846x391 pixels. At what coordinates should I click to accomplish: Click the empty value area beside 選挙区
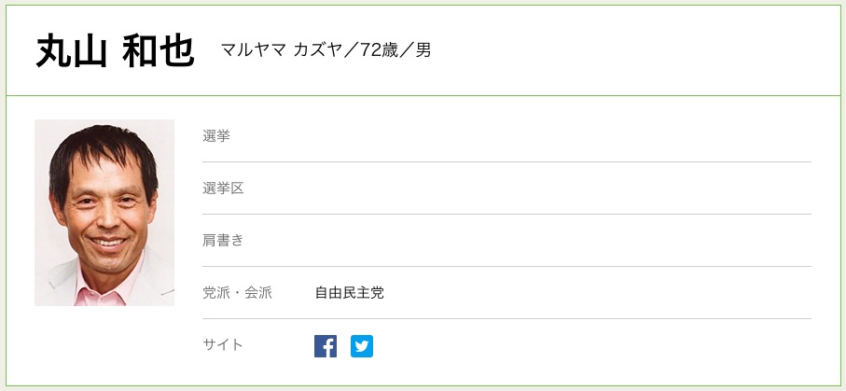point(560,189)
